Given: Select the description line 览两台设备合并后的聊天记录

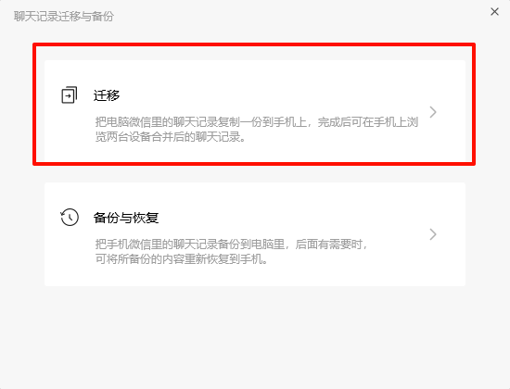Looking at the screenshot, I should pos(171,137).
